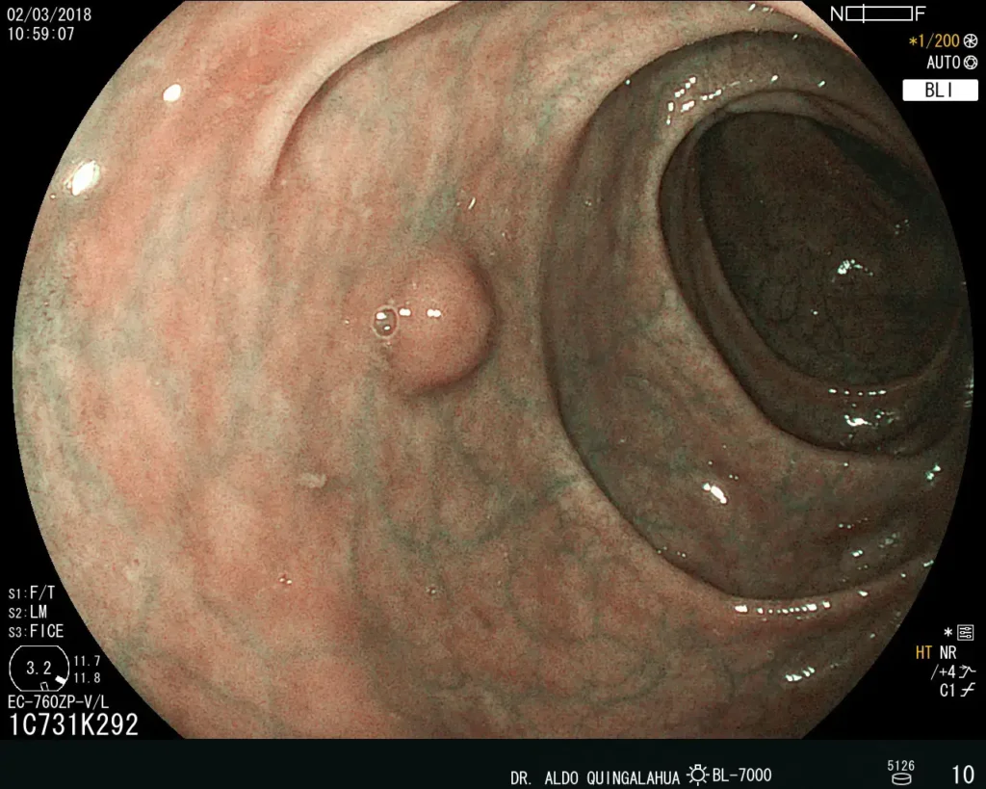Click the image settings sliders icon
This screenshot has width=986, height=789.
(x=966, y=632)
